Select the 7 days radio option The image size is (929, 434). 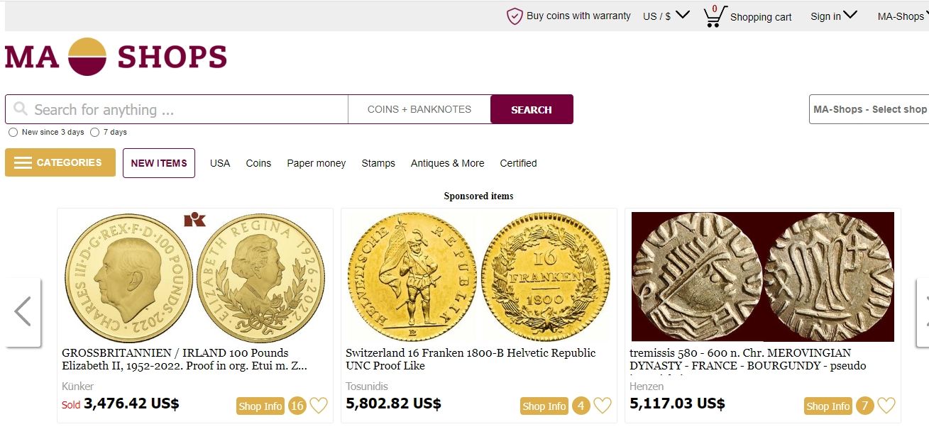(94, 133)
